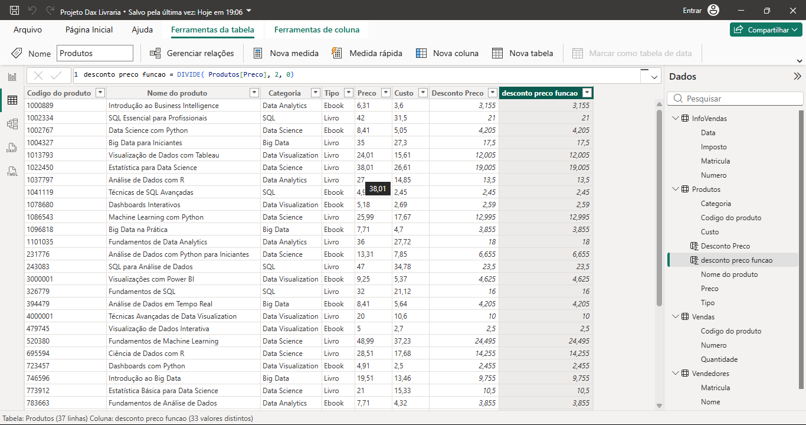Click the Data field under InfoVendas
The image size is (806, 425).
click(708, 133)
